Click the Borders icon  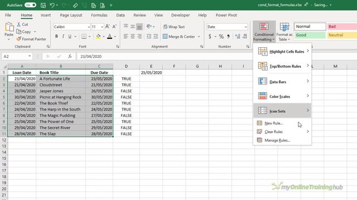(x=84, y=36)
